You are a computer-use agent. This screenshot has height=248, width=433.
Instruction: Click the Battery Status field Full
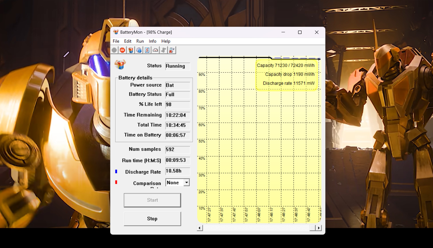tap(178, 94)
